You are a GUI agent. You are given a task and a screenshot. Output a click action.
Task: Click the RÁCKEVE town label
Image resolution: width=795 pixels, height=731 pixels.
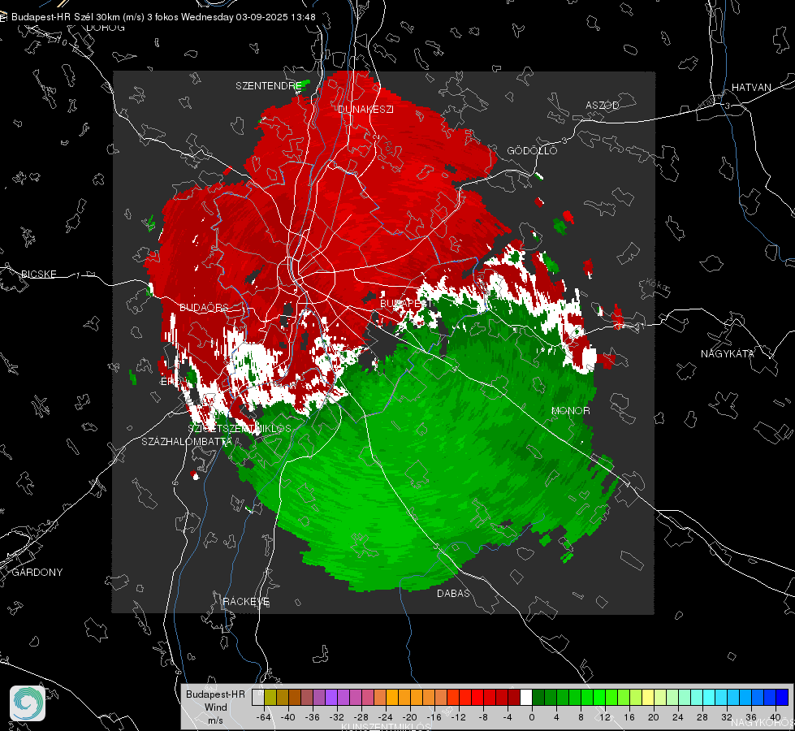pos(246,602)
